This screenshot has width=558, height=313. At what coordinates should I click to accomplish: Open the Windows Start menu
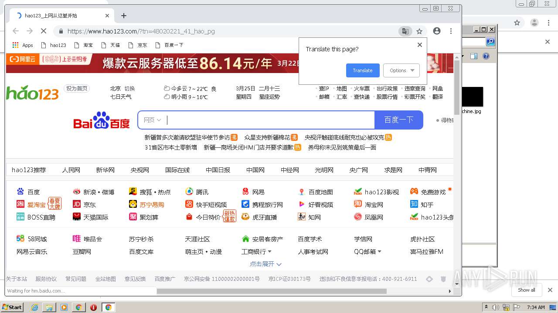click(x=12, y=307)
